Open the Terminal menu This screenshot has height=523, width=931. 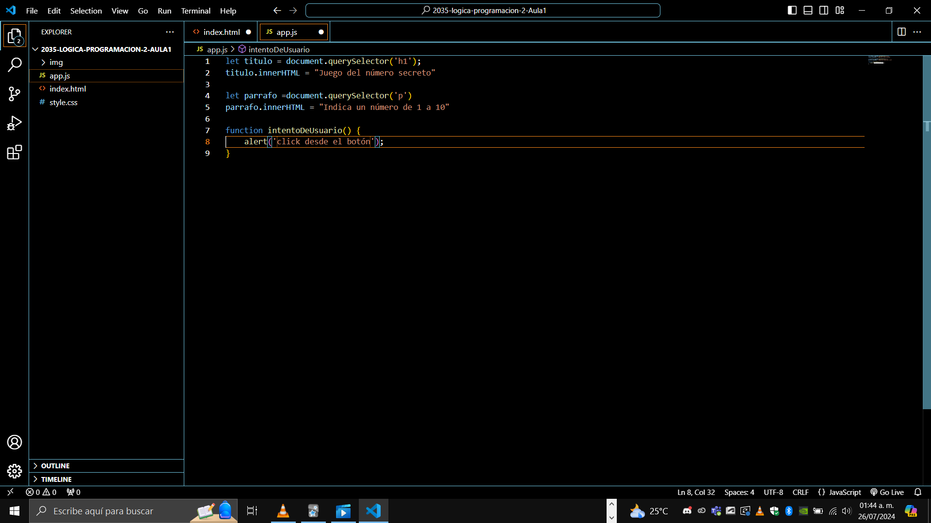pyautogui.click(x=195, y=11)
